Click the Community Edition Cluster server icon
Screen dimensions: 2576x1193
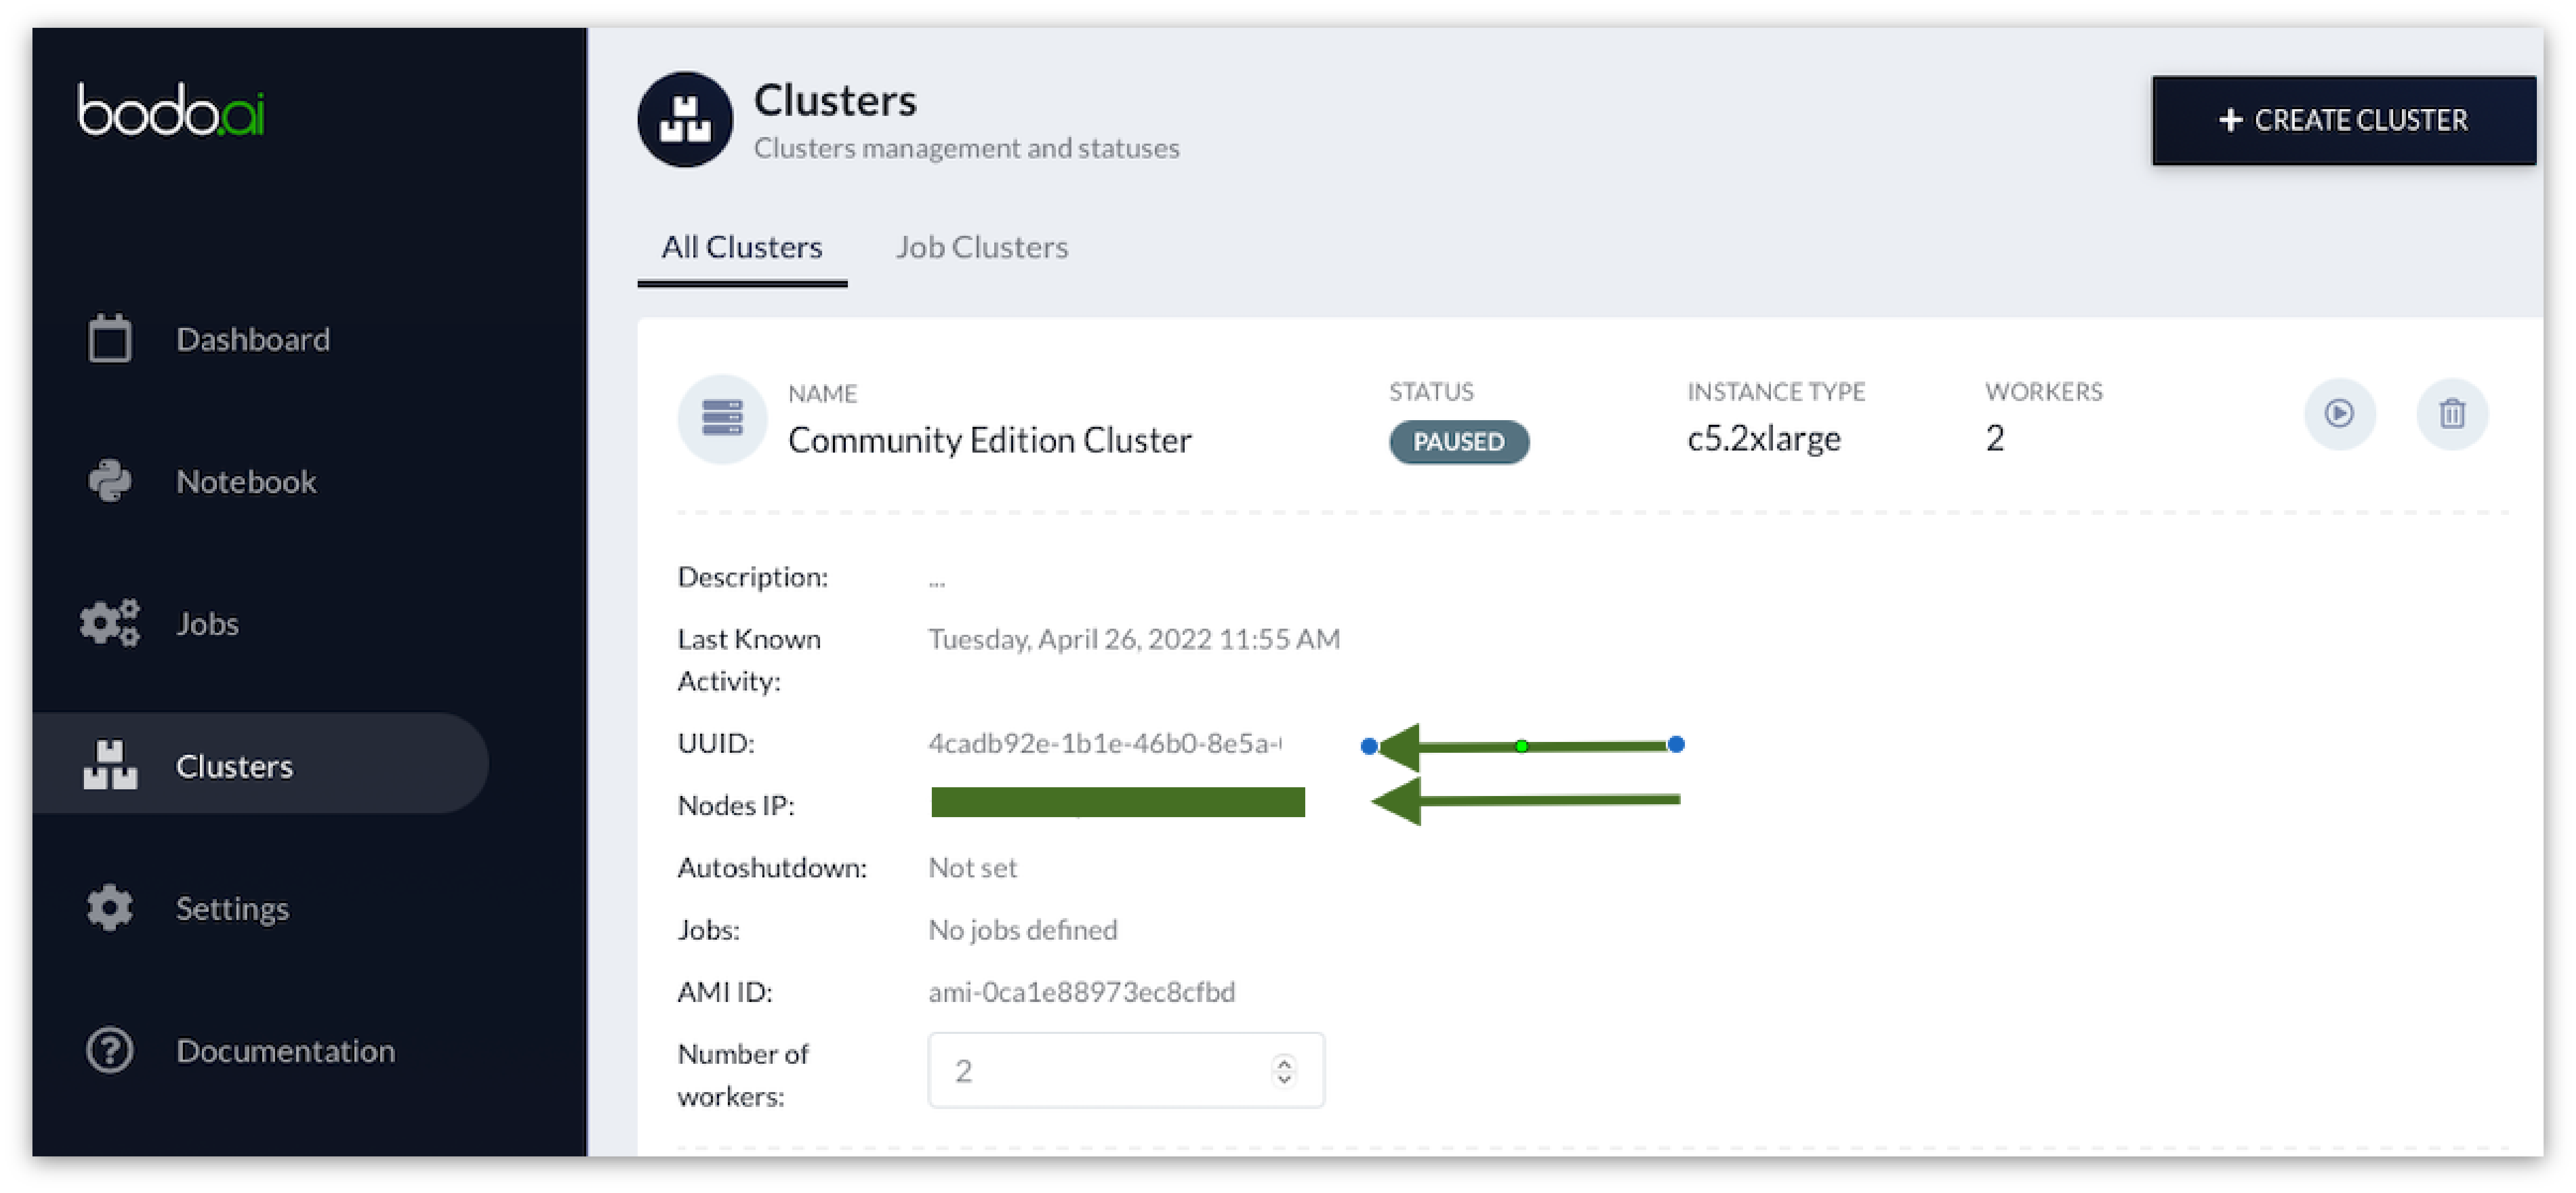tap(722, 418)
